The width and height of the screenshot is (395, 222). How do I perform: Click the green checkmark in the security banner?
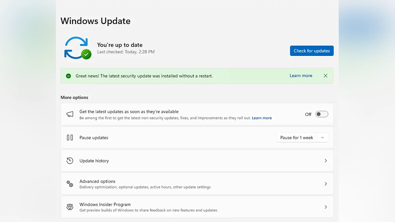[x=68, y=76]
